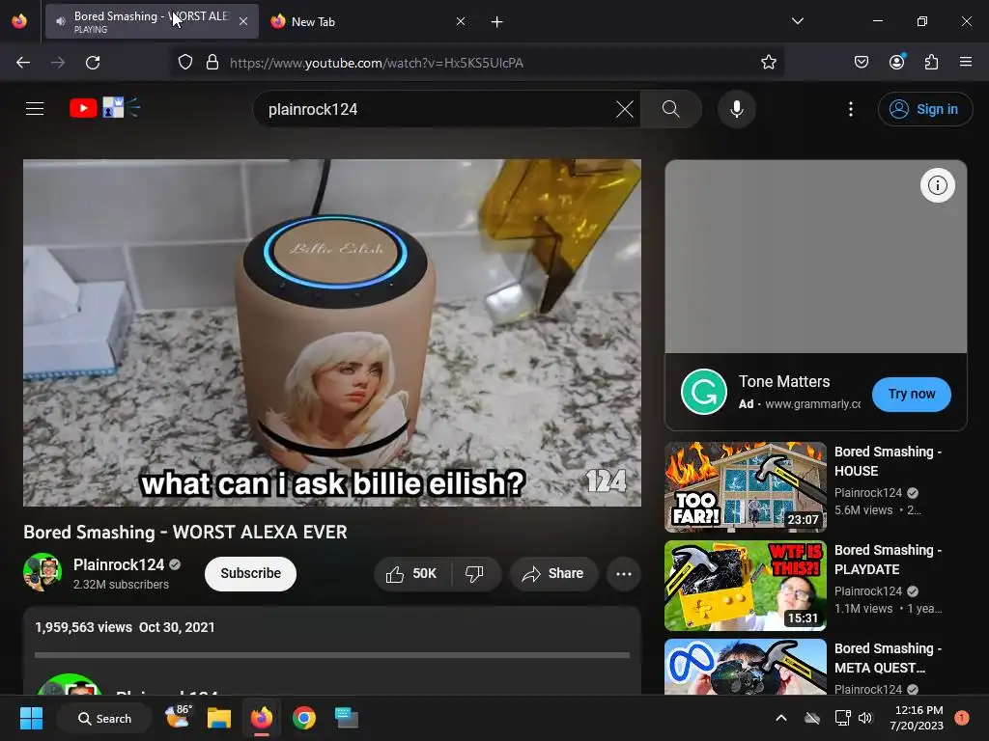Open the Bored Smashing META QUEST thumbnail

coord(745,667)
